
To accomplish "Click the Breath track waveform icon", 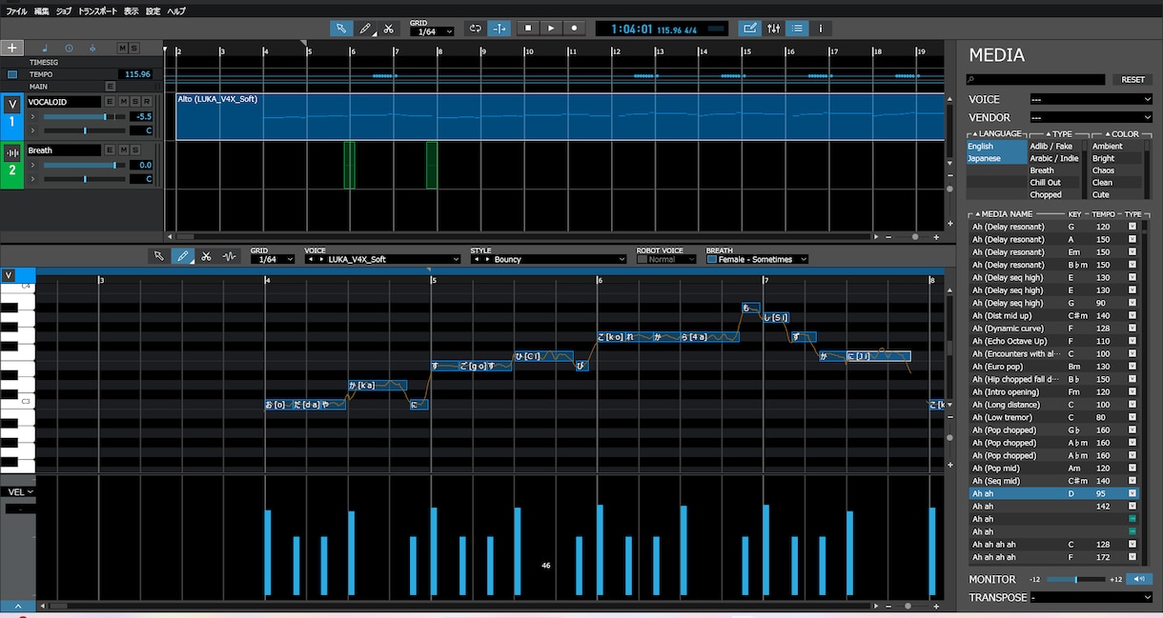I will pos(12,152).
